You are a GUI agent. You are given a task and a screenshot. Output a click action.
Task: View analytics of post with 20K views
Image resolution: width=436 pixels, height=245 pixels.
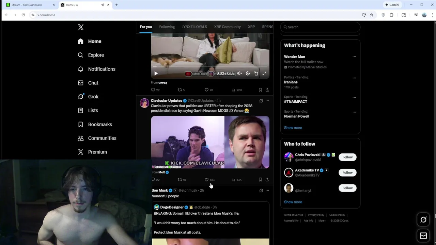(237, 90)
